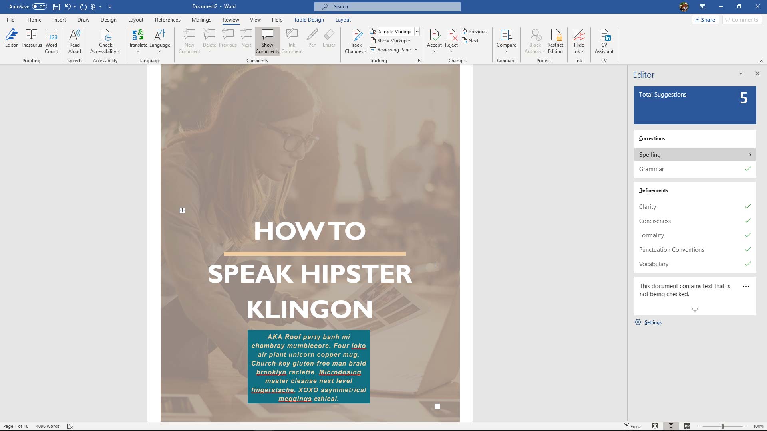Collapse the ribbon

coord(761,61)
